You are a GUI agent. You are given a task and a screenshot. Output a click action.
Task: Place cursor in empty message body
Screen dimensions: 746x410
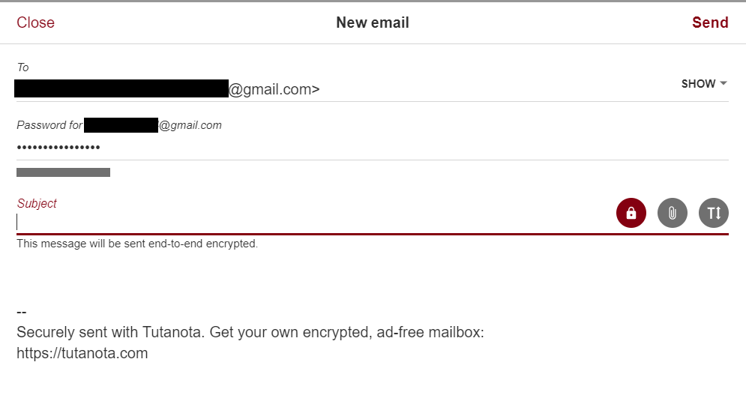(373, 280)
